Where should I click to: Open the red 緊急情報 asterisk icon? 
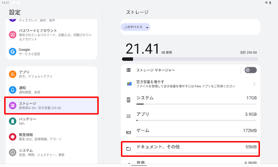13,137
